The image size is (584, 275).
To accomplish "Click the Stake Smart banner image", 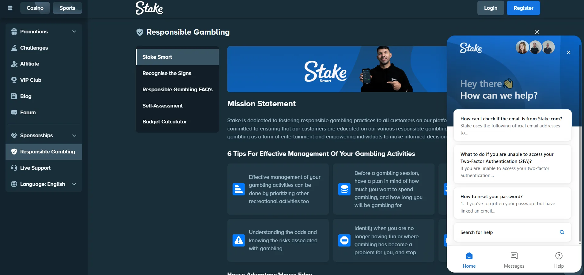I will click(x=337, y=69).
